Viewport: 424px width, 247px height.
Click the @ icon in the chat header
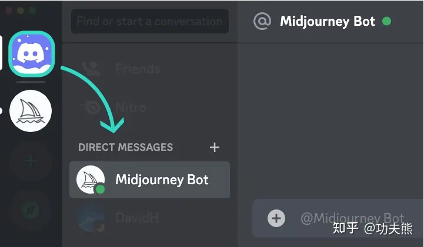coord(262,21)
